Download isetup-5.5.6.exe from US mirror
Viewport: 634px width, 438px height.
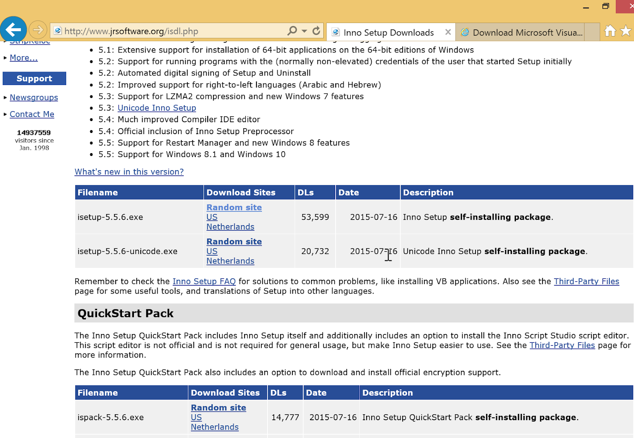pos(212,217)
